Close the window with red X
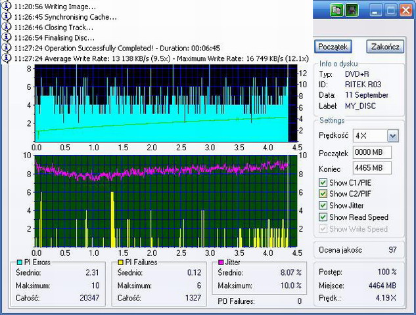Screen dimensions: 416x315 tap(406, 10)
